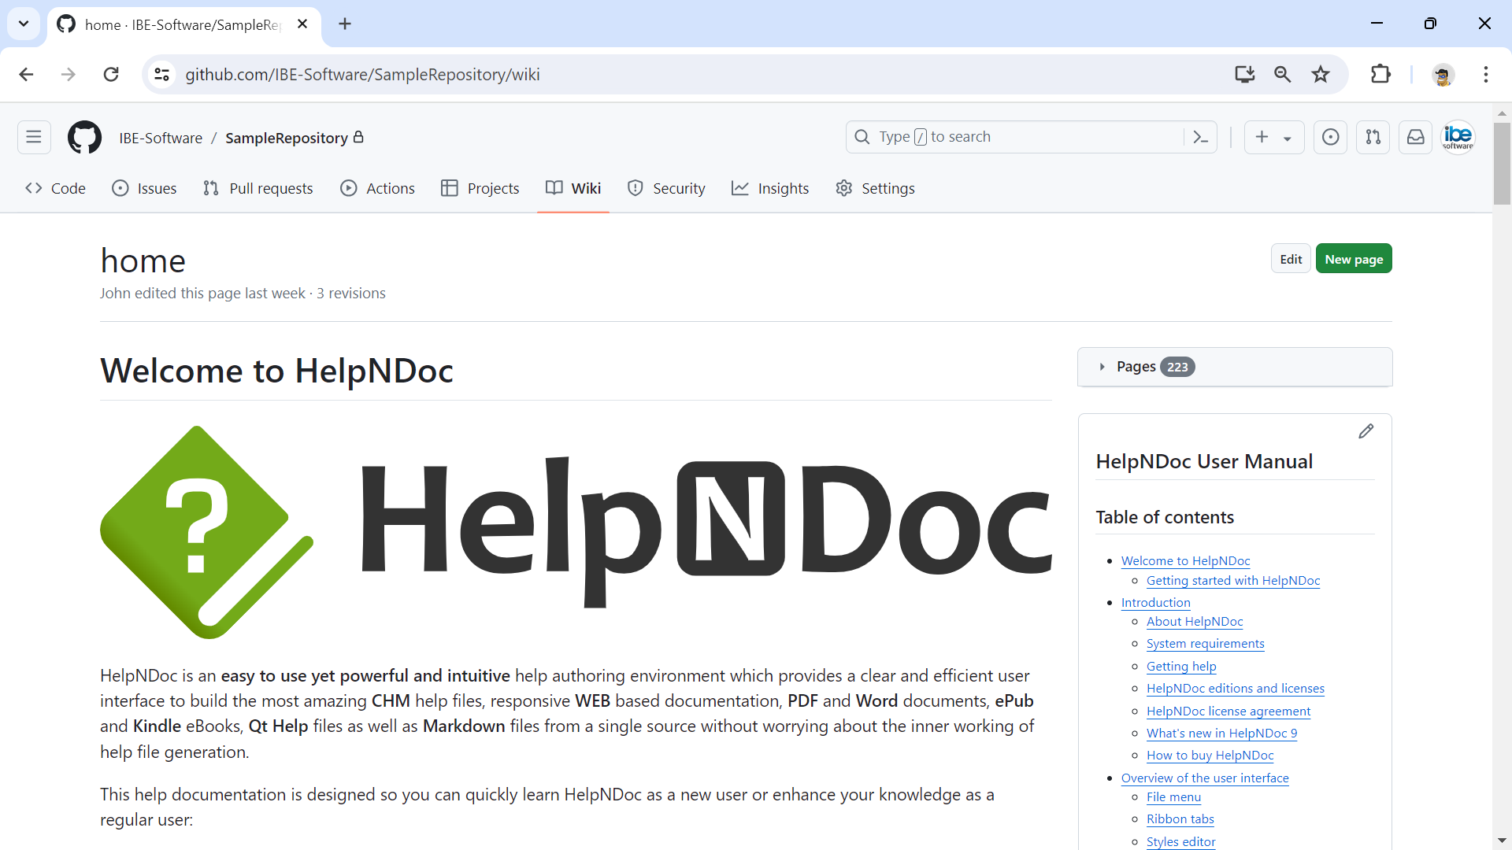The height and width of the screenshot is (850, 1512).
Task: Open the browser extensions puzzle icon
Action: [x=1380, y=74]
